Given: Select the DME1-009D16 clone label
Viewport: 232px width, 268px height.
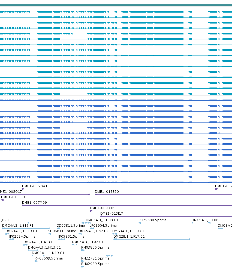Looking at the screenshot, I should (x=102, y=208).
